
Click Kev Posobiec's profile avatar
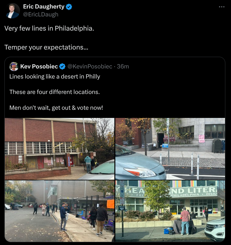14,67
